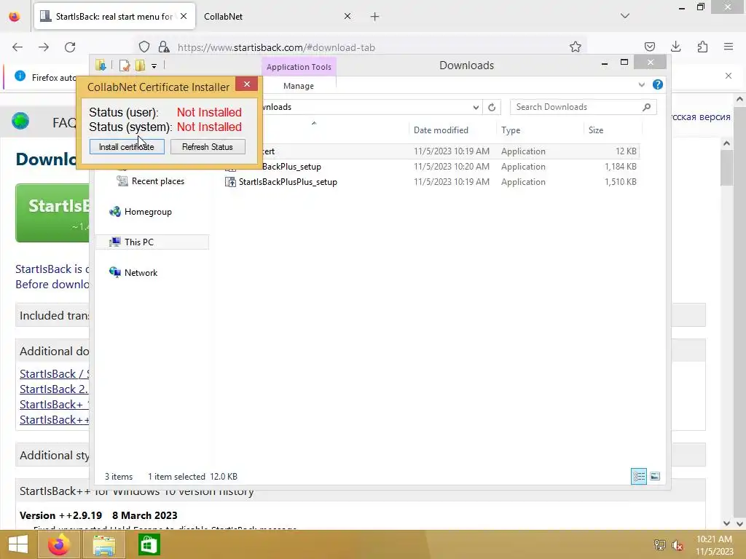Bookmark this page with the star icon

pos(576,47)
